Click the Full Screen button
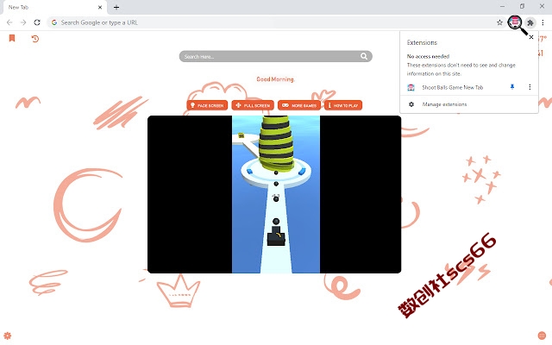Viewport: 552px width, 345px height. (253, 105)
